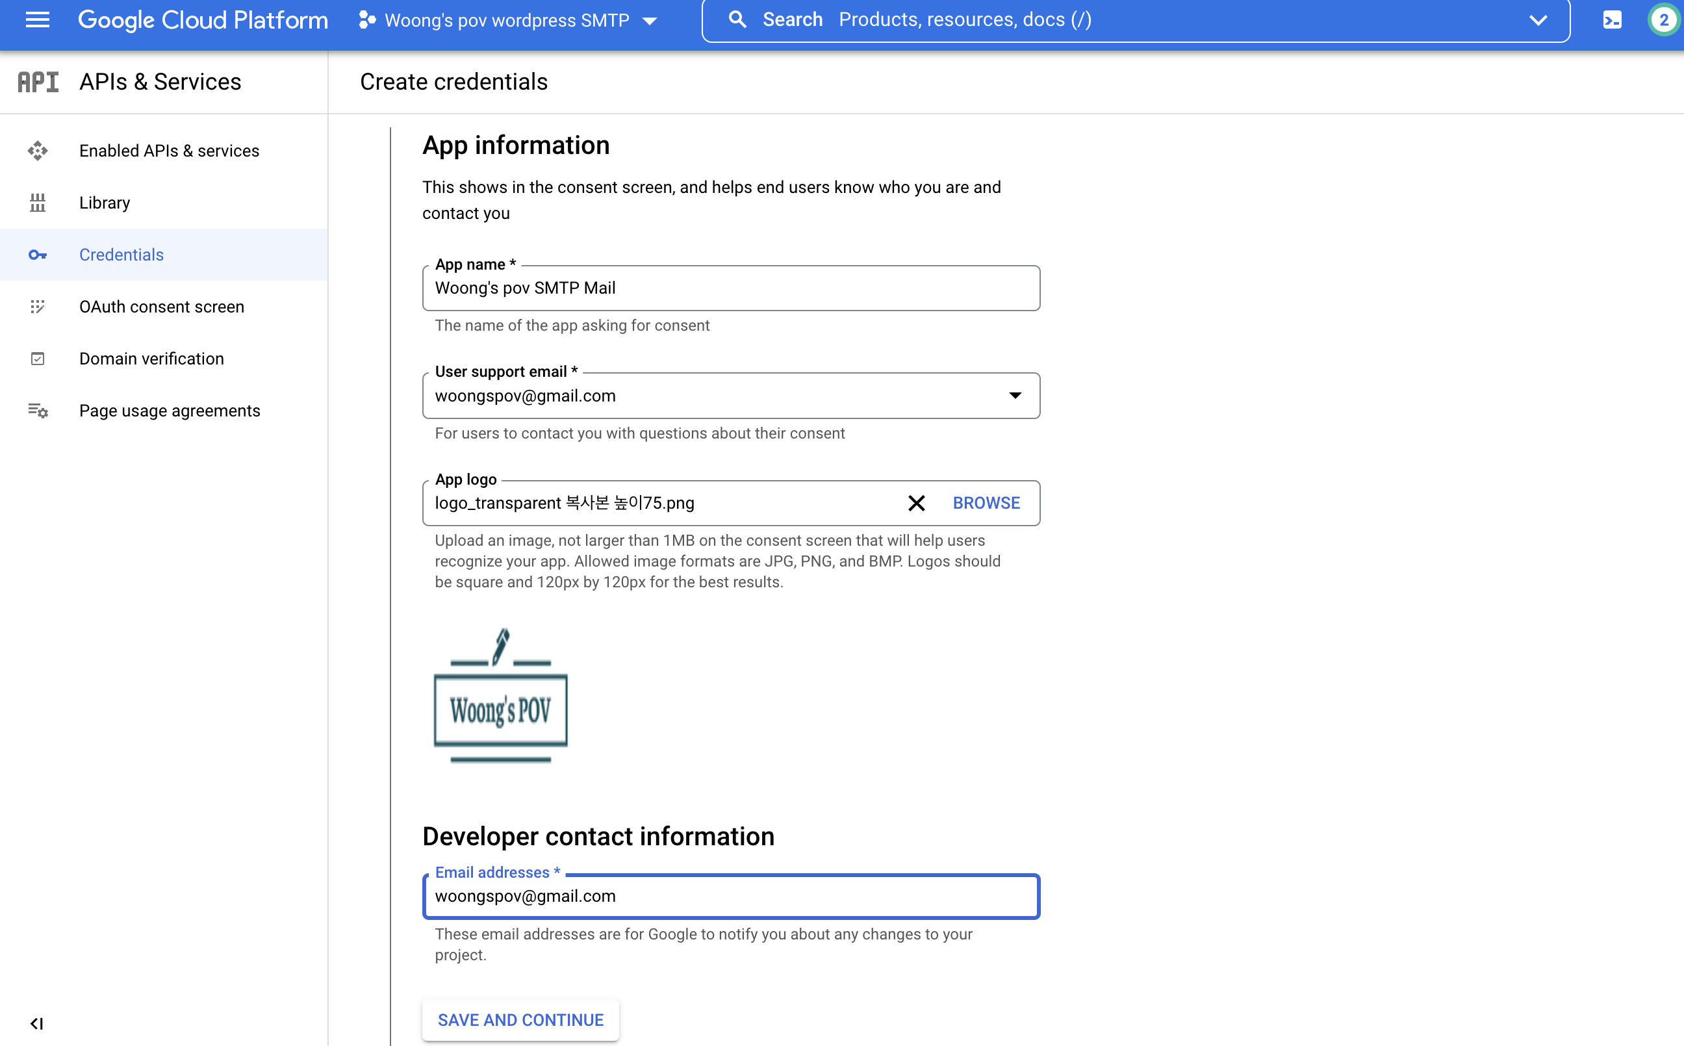The image size is (1684, 1046).
Task: Open the notifications badge showing 2
Action: click(1663, 20)
